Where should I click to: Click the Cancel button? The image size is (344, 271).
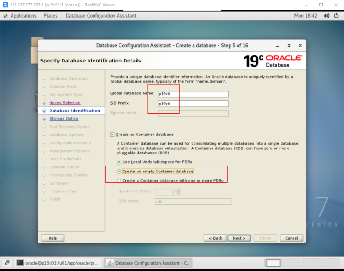(292, 238)
